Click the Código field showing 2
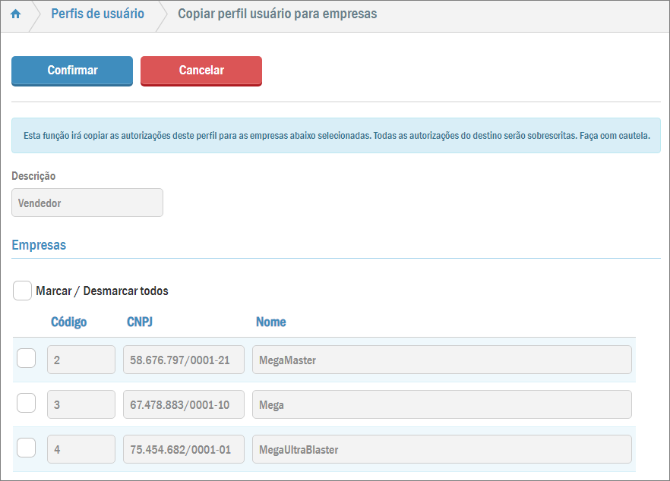The height and width of the screenshot is (481, 670). click(x=81, y=360)
